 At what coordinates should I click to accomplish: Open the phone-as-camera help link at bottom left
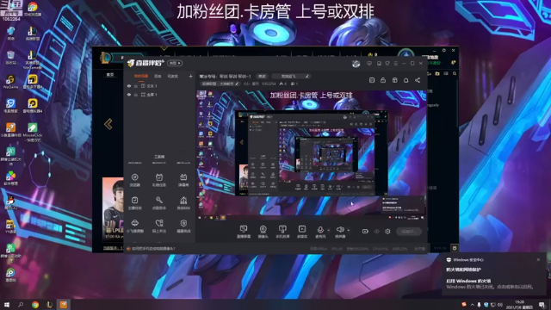153,249
